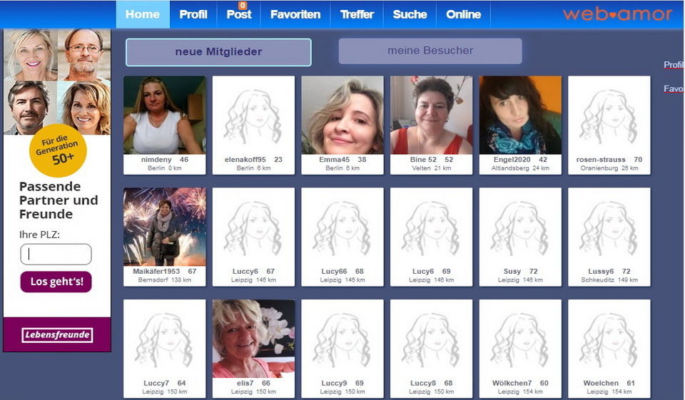This screenshot has height=400, width=685.
Task: Click the web-amor logo
Action: pos(617,14)
